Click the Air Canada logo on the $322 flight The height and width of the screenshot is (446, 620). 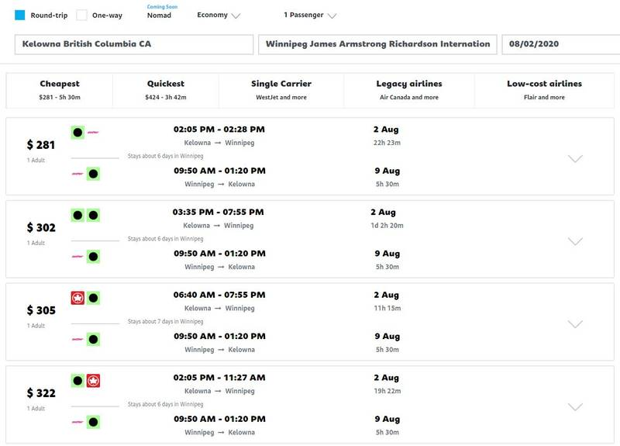(94, 381)
